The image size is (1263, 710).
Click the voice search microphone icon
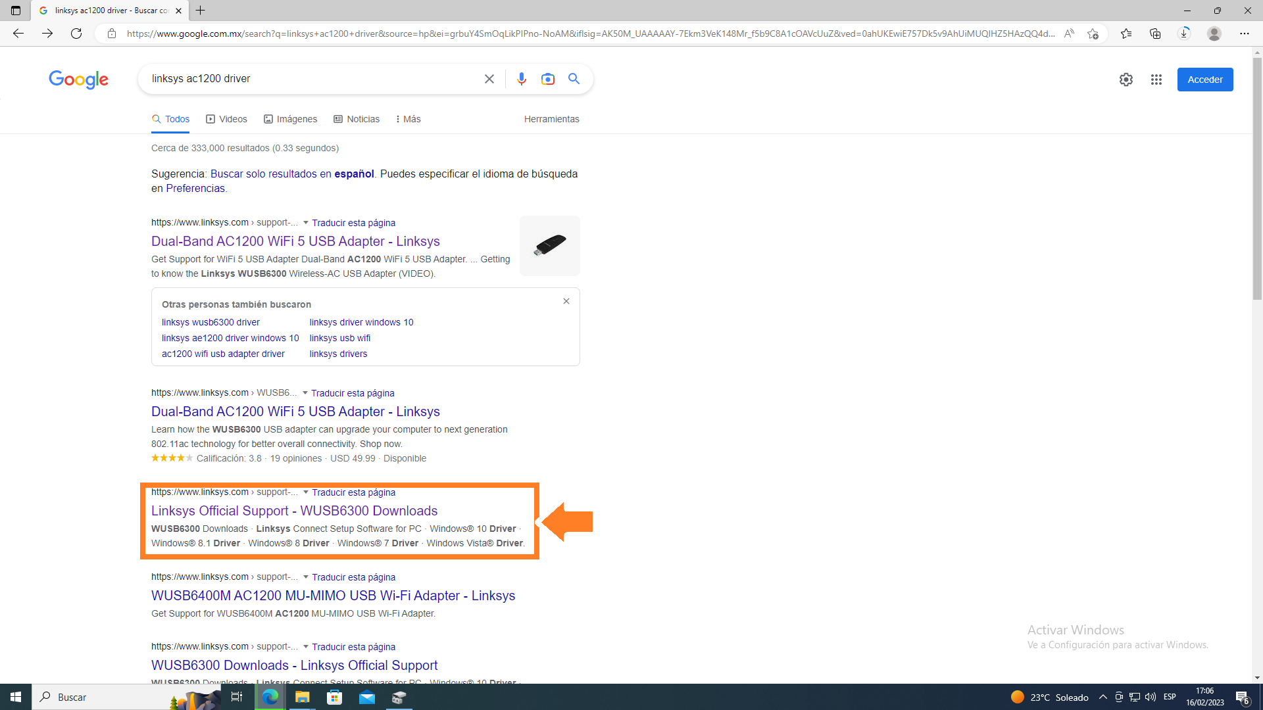pos(521,79)
